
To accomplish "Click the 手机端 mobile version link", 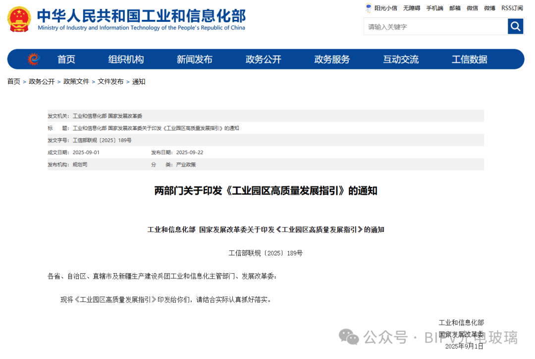I will tap(434, 8).
